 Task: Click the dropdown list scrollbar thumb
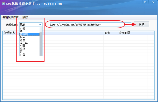41,44
